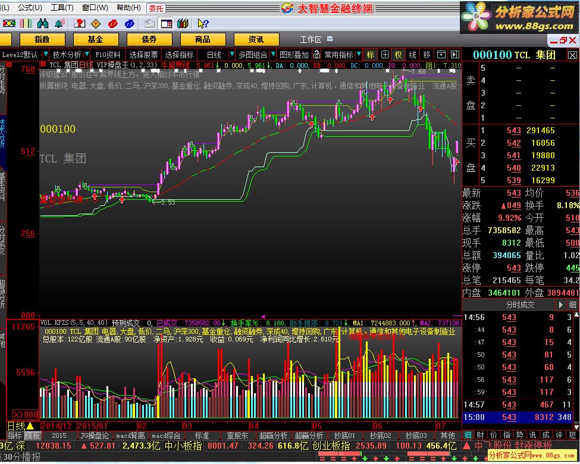
Task: Click the context help cursor icon
Action: tap(203, 24)
